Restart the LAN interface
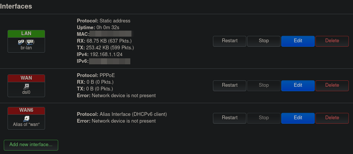Screen dimensions: 353x154 229,41
